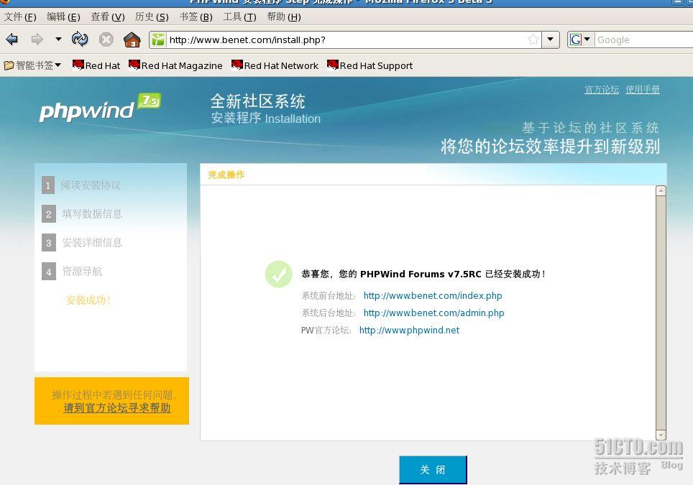Click the site favicon in address bar
This screenshot has height=485, width=693.
tap(158, 40)
